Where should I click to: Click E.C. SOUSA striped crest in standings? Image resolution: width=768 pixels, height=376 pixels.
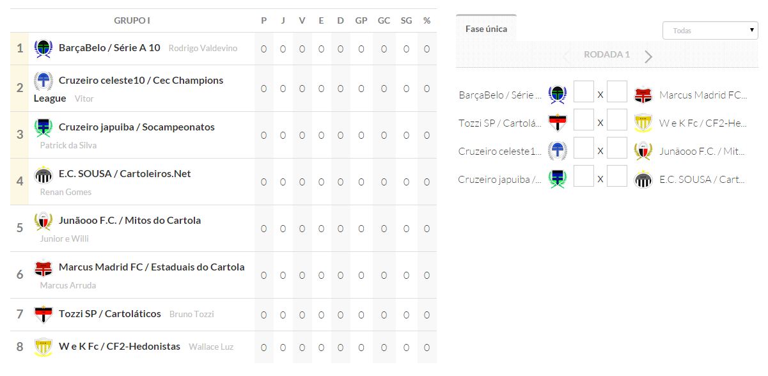43,175
